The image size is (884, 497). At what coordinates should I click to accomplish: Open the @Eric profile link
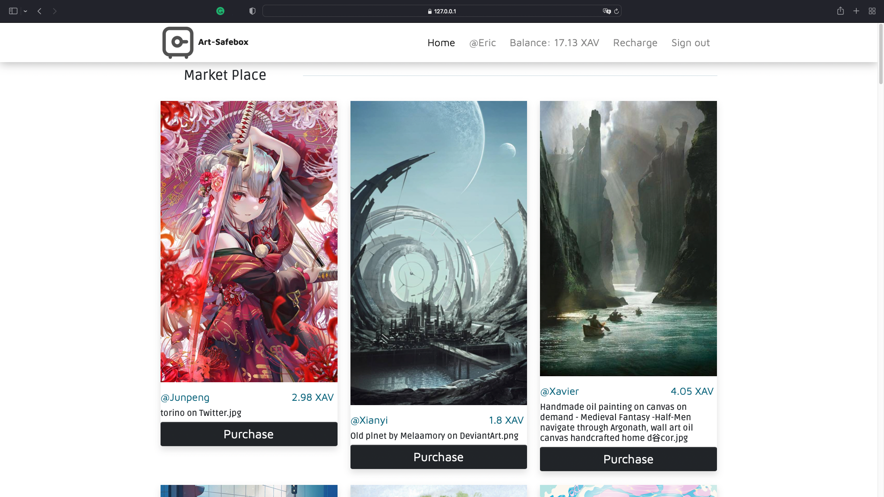tap(482, 43)
